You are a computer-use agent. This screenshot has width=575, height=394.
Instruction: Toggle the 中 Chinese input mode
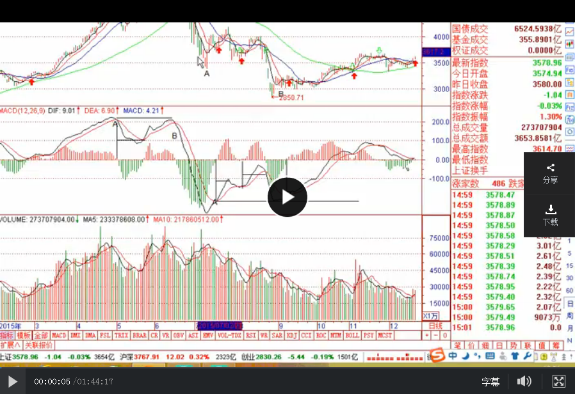(453, 356)
